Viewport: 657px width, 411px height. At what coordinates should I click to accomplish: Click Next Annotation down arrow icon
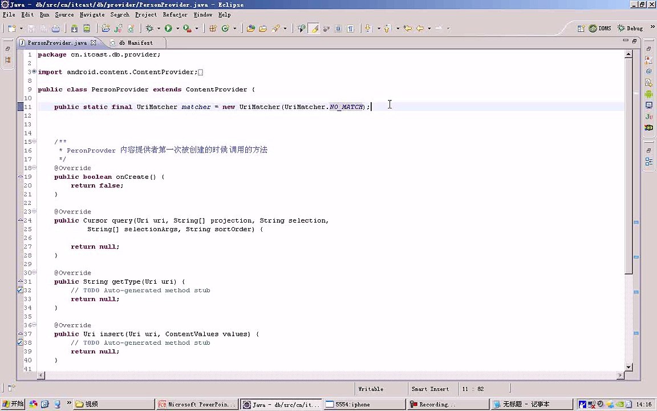[368, 28]
